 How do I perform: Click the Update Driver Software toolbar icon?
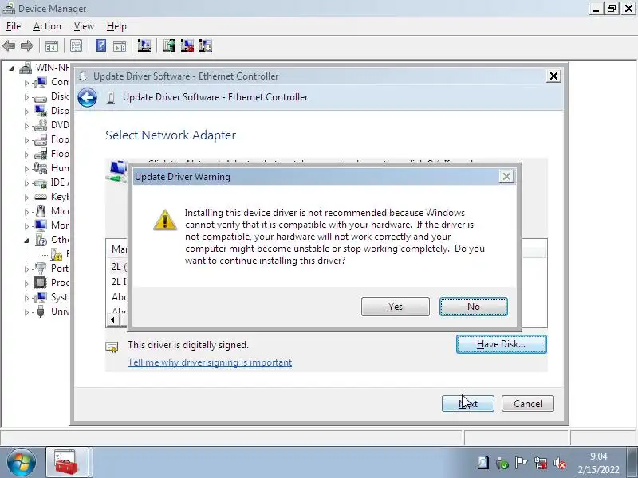(x=168, y=45)
